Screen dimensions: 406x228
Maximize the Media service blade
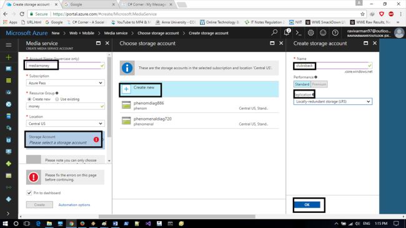click(99, 43)
